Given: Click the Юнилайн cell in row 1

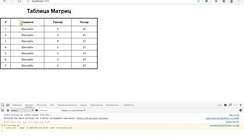Looking at the screenshot, I should [27, 29].
